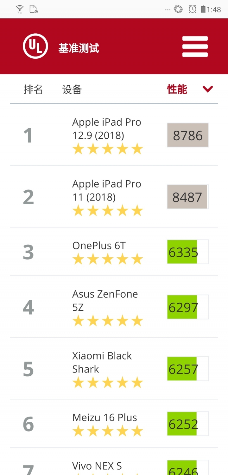The height and width of the screenshot is (475, 228).
Task: Click the iPad Pro 12.9 star rating
Action: click(108, 149)
